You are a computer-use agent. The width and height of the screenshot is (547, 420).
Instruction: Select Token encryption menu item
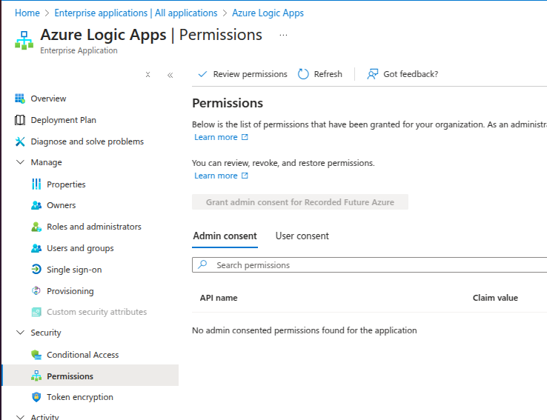point(80,397)
